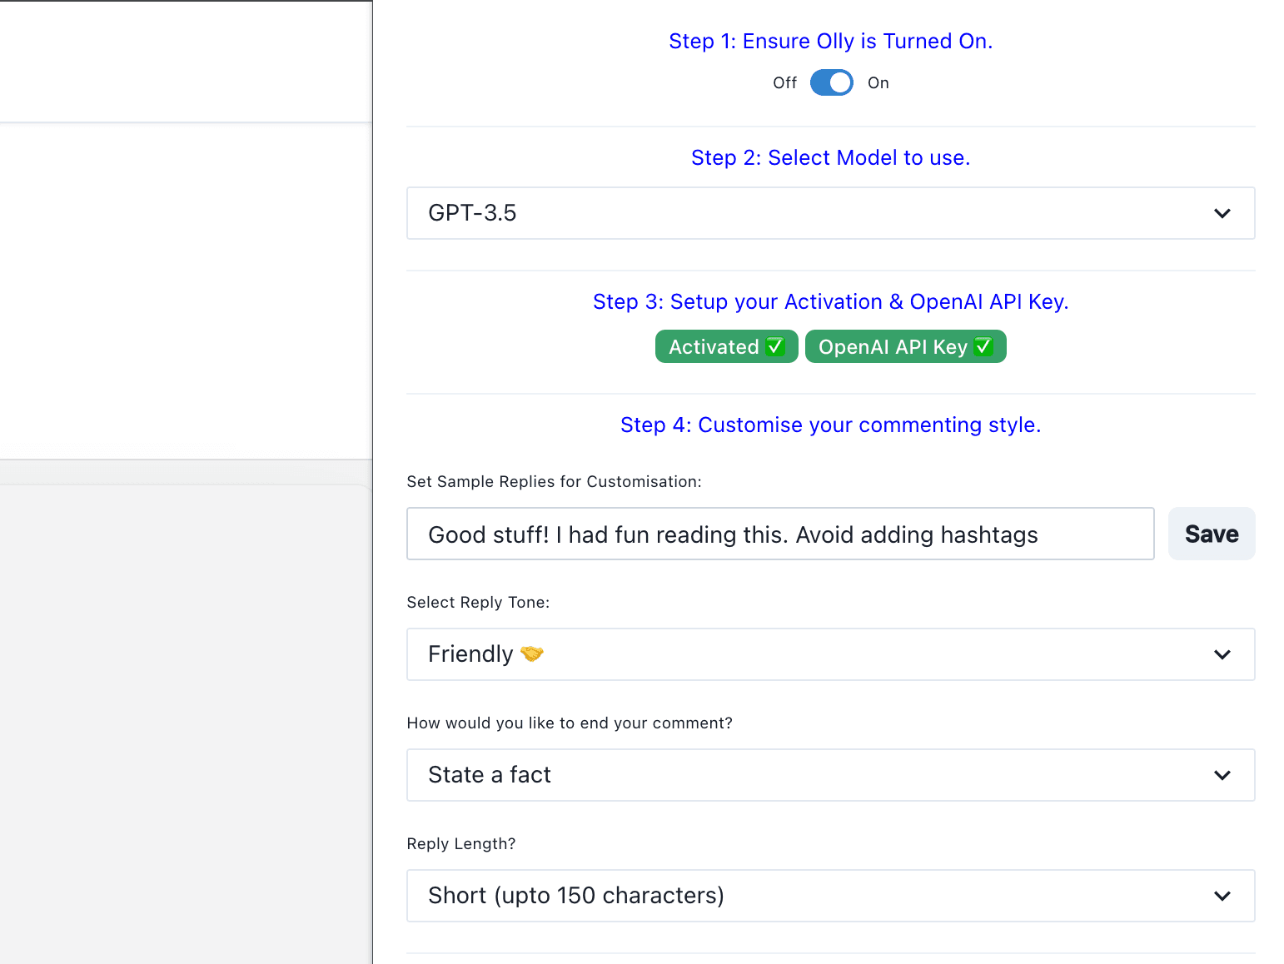Screen dimensions: 1284x964
Task: Click the handshake emoji in tone selector
Action: point(531,654)
